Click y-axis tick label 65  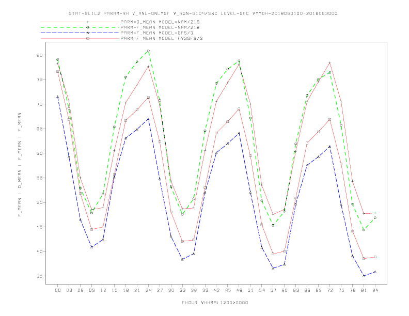tap(39, 129)
